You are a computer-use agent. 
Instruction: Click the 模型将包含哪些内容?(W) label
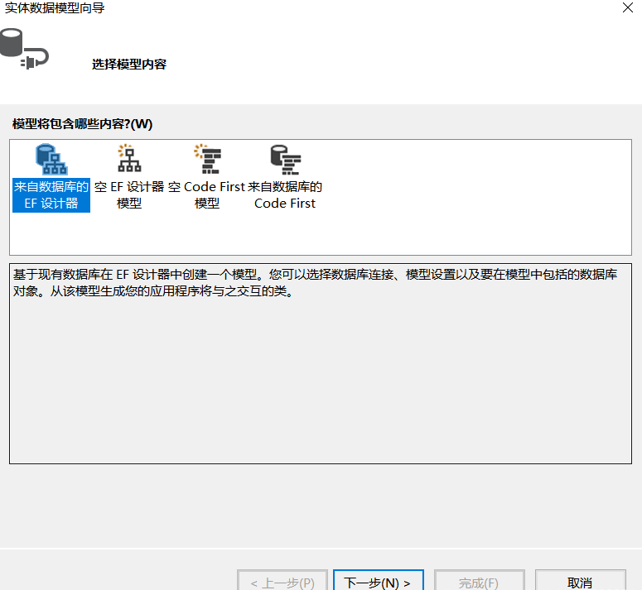tap(82, 124)
